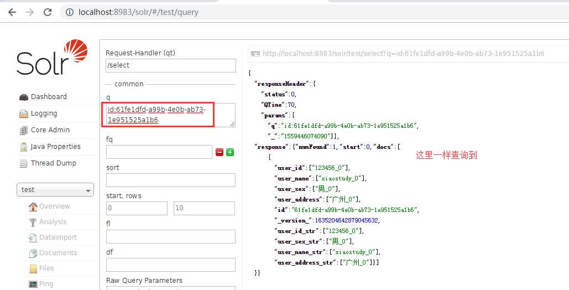Image resolution: width=569 pixels, height=290 pixels.
Task: Click the URL link icon beside query URL
Action: tap(255, 54)
